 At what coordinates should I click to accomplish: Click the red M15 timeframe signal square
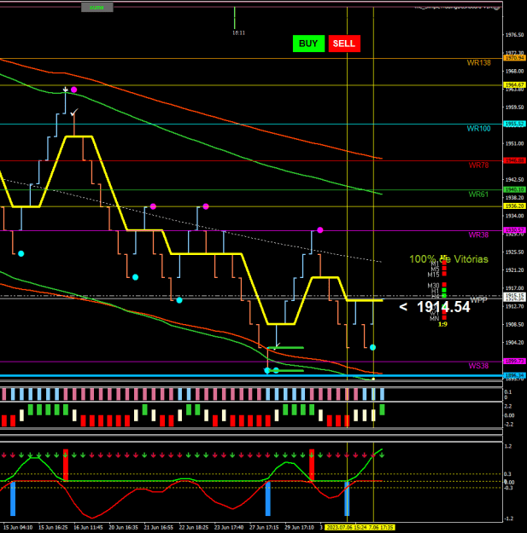click(x=444, y=274)
